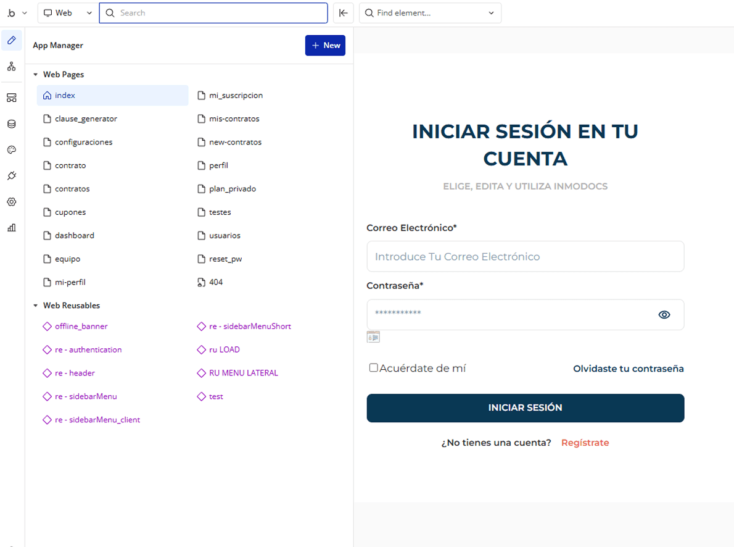The height and width of the screenshot is (547, 734).
Task: Click the diamond icon beside test reusable
Action: (201, 396)
